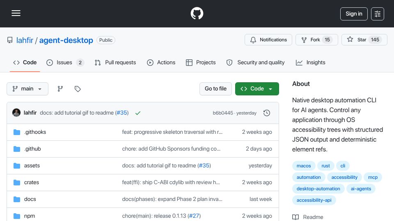This screenshot has height=221, width=394.
Task: Open the Pull requests tab
Action: coord(115,62)
